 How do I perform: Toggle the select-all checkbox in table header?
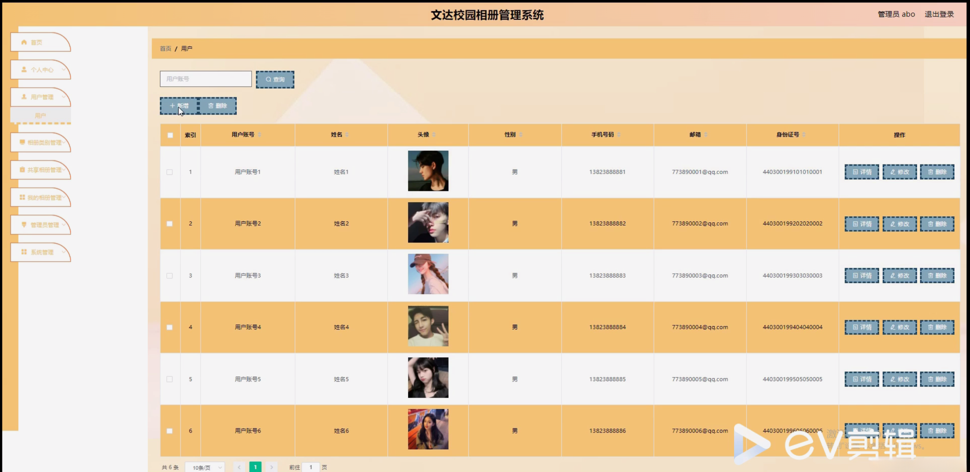coord(170,135)
